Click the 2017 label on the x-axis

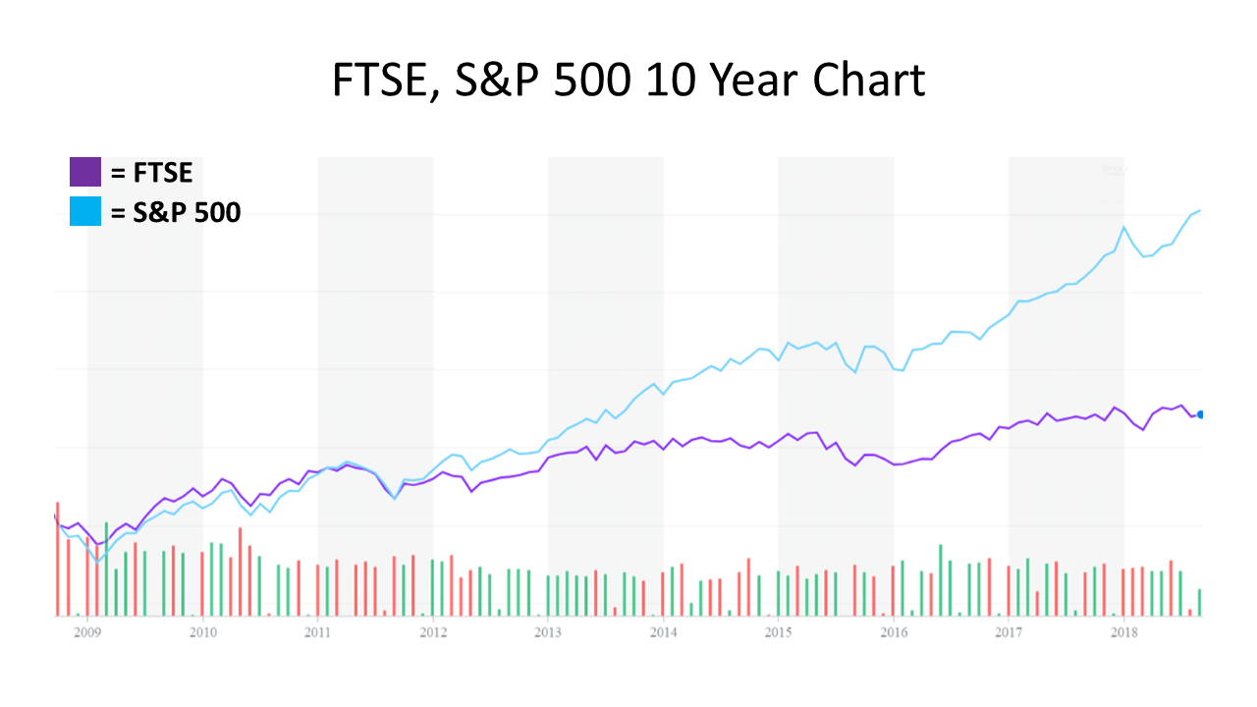(1009, 632)
